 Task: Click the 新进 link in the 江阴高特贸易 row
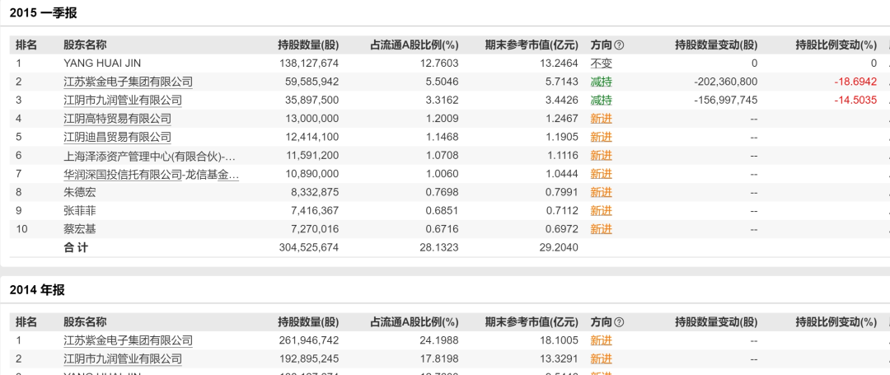[602, 119]
